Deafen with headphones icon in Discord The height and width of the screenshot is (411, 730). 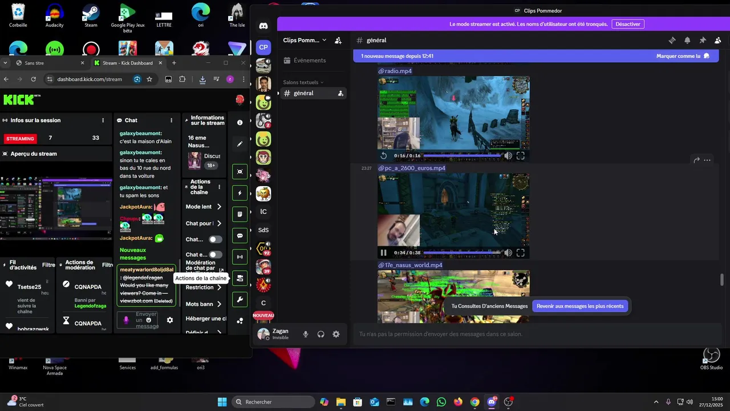321,335
